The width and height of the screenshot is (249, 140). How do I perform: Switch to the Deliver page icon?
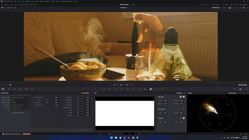149,134
